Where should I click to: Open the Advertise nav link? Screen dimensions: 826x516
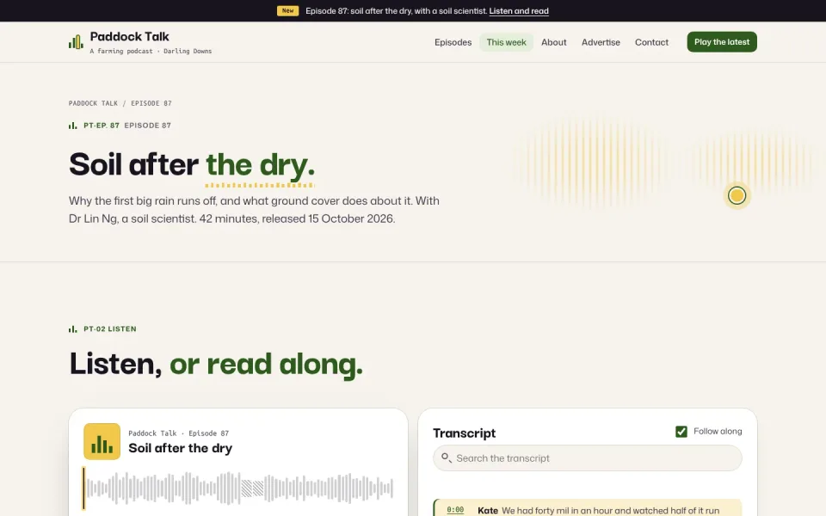pos(601,42)
